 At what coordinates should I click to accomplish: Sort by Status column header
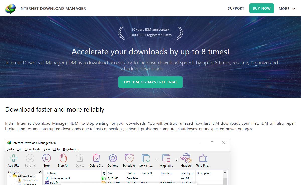133,173
